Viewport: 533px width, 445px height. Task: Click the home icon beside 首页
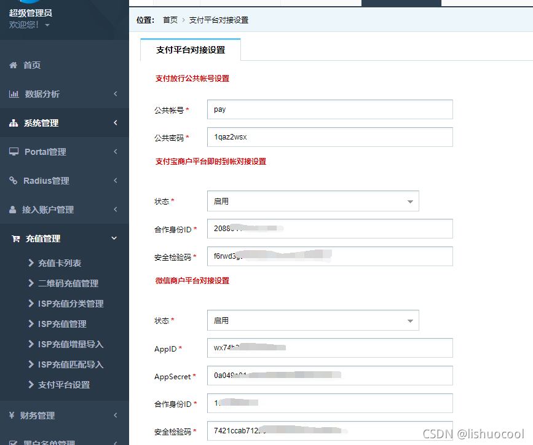(x=14, y=65)
